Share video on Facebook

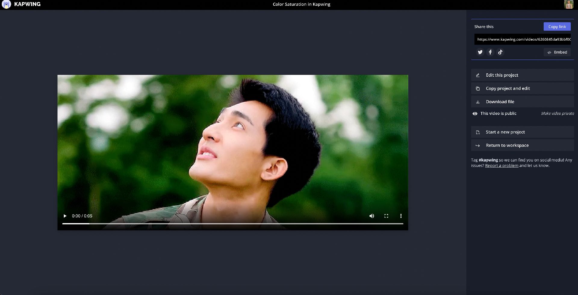(x=490, y=52)
